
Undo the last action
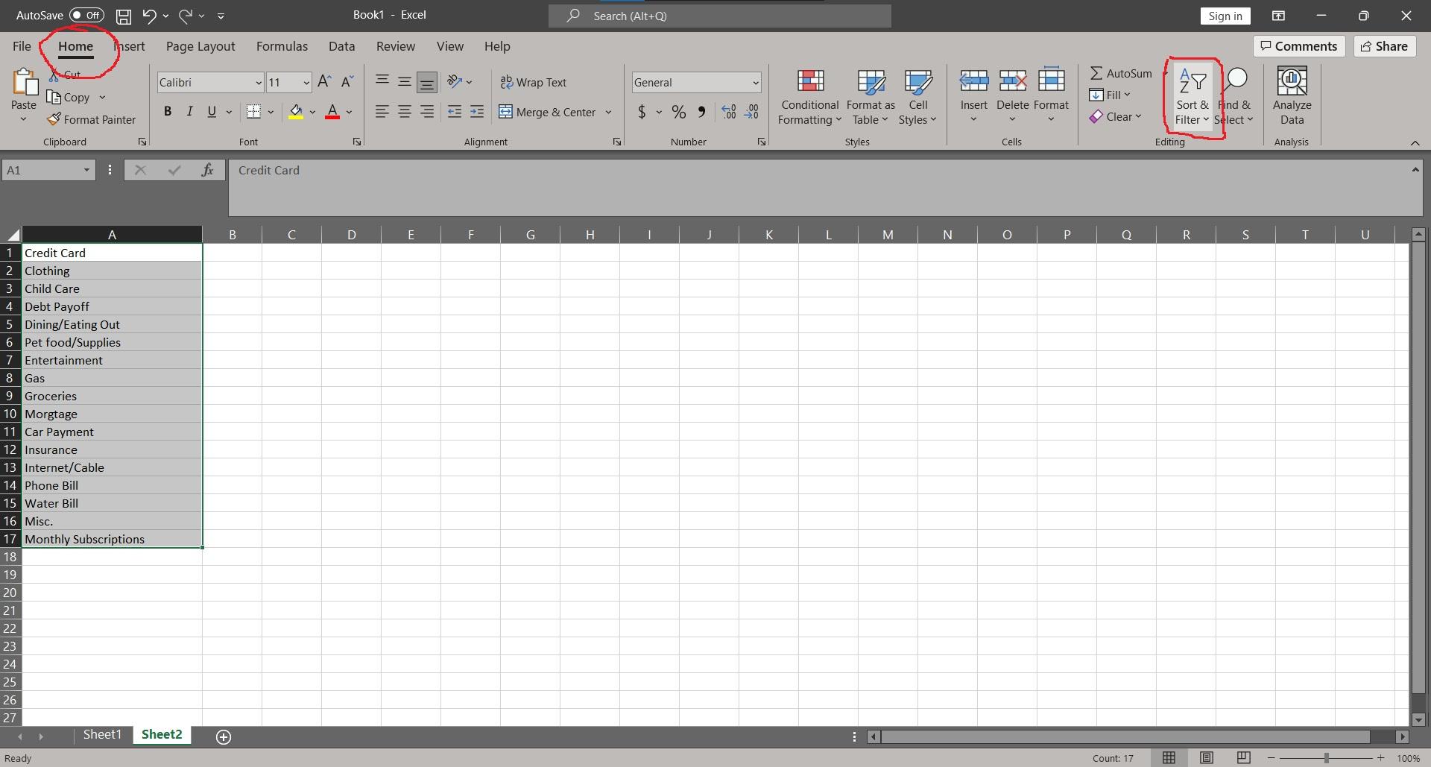coord(149,16)
